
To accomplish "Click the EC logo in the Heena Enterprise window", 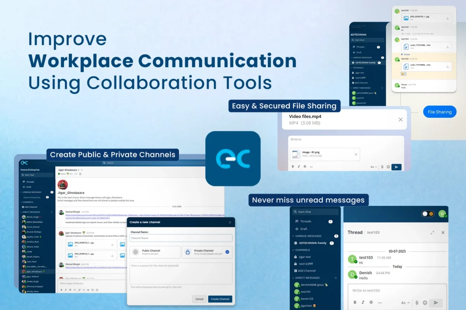I will (24, 163).
